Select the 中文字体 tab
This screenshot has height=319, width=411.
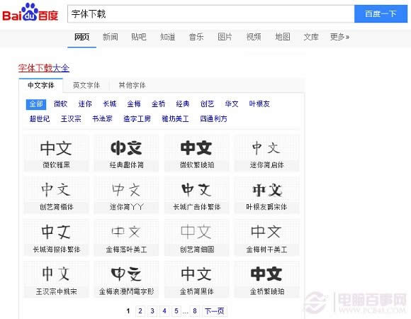coord(41,85)
